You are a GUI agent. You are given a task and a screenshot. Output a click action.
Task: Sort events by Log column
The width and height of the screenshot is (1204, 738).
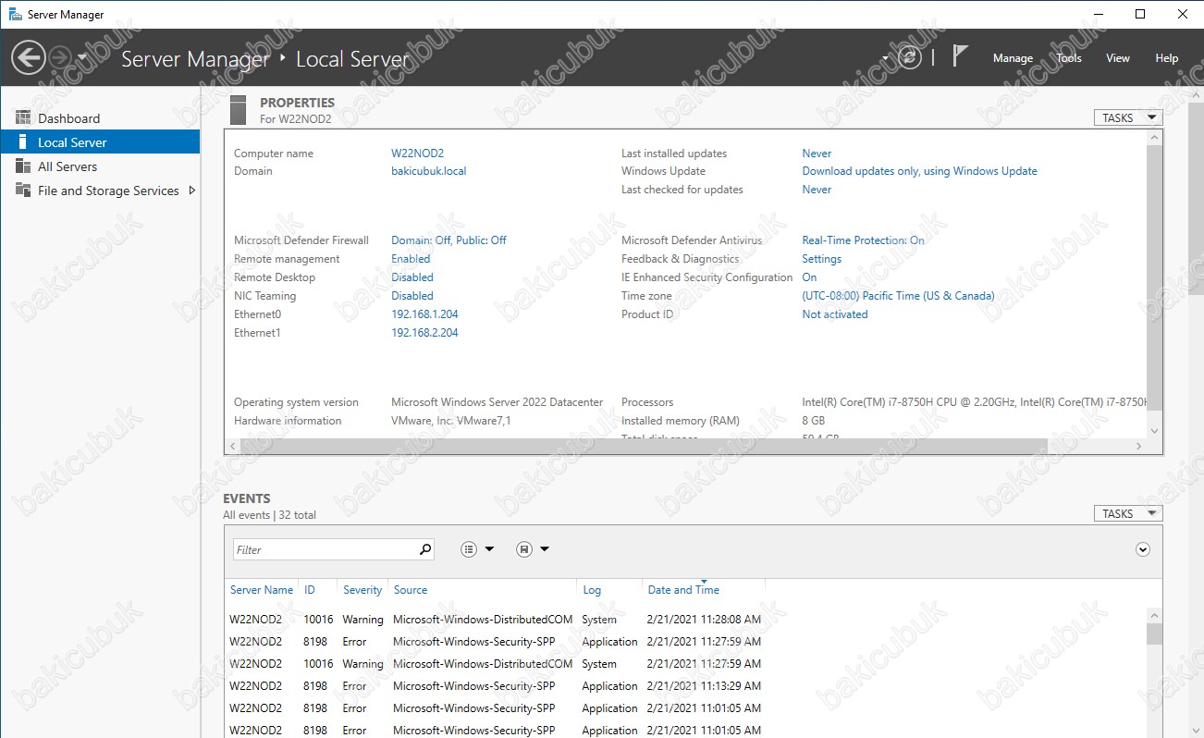[592, 590]
